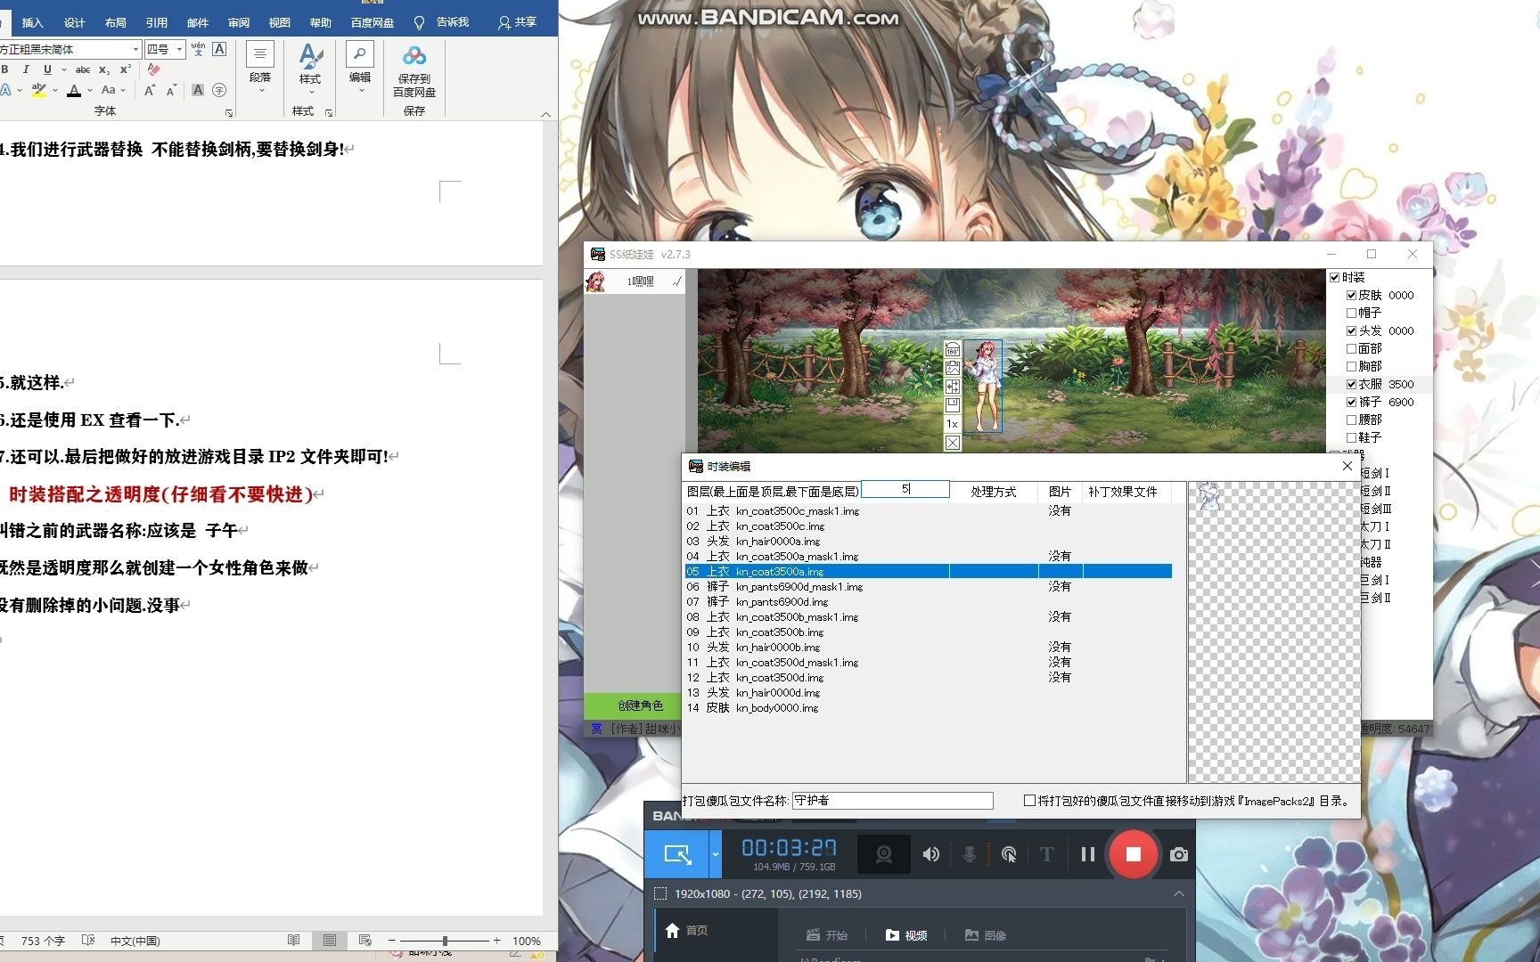
Task: Click Bandicam rectangle capture mode icon
Action: point(677,854)
